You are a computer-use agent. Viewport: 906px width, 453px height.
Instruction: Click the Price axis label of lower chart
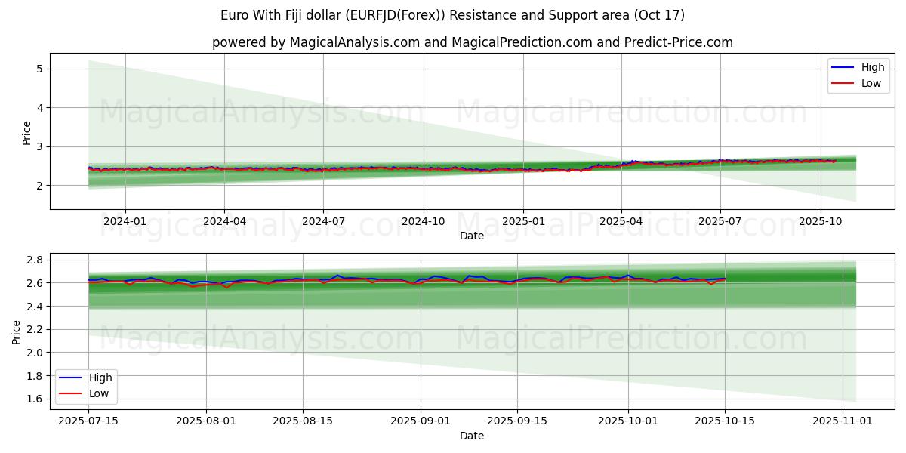point(17,331)
